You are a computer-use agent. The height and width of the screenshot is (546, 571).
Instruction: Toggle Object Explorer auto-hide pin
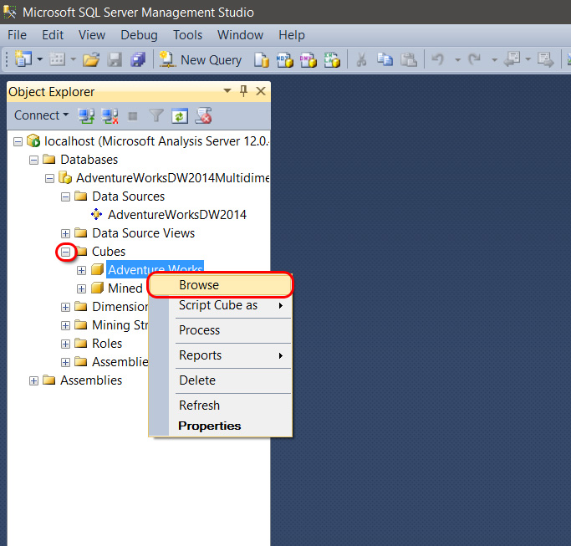click(243, 90)
